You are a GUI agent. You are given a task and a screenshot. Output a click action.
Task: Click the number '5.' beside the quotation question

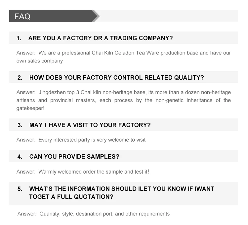[20, 189]
